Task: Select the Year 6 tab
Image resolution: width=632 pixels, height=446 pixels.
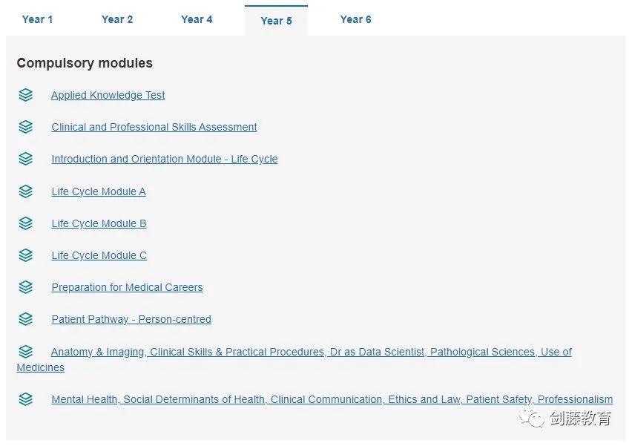Action: [x=355, y=19]
